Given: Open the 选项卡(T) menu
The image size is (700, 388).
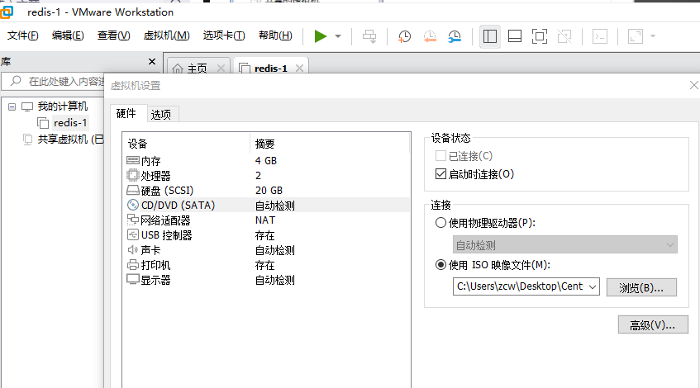Looking at the screenshot, I should pos(224,35).
